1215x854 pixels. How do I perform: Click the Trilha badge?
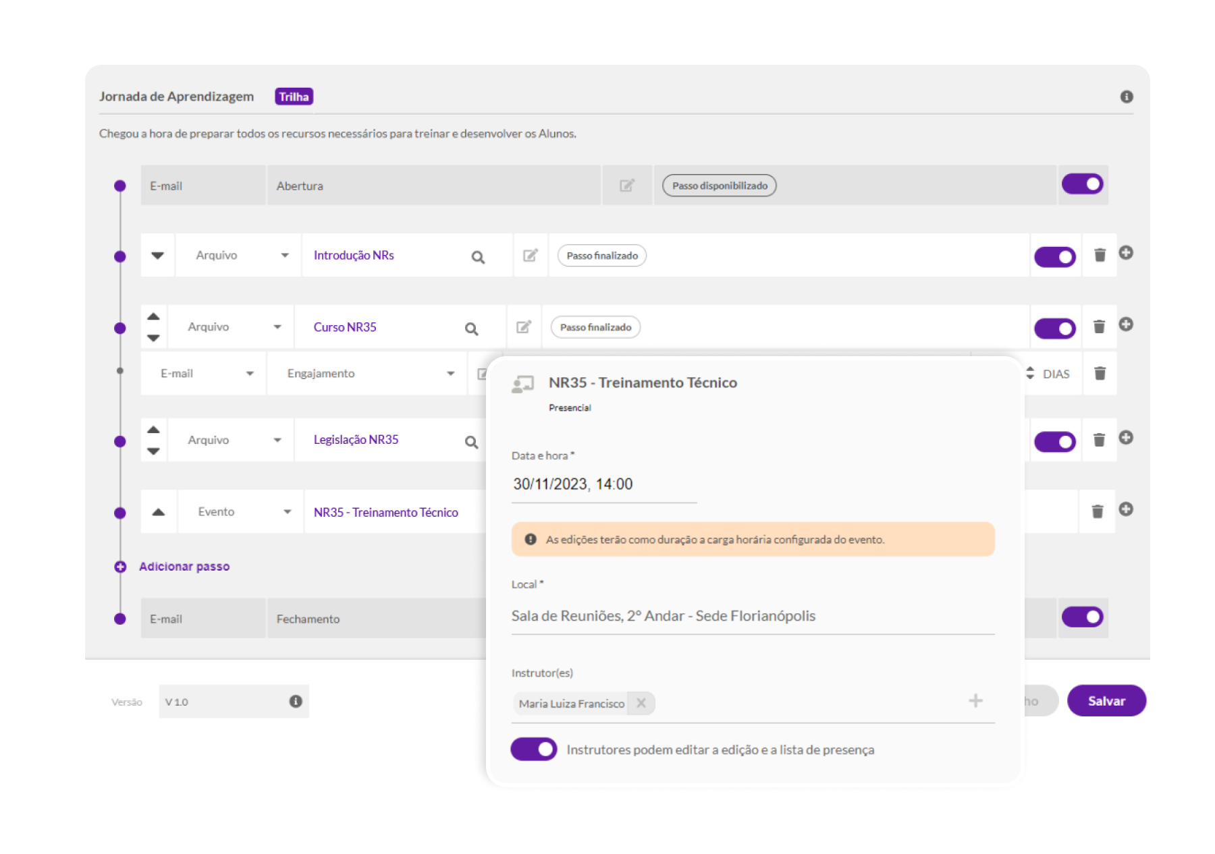click(294, 96)
